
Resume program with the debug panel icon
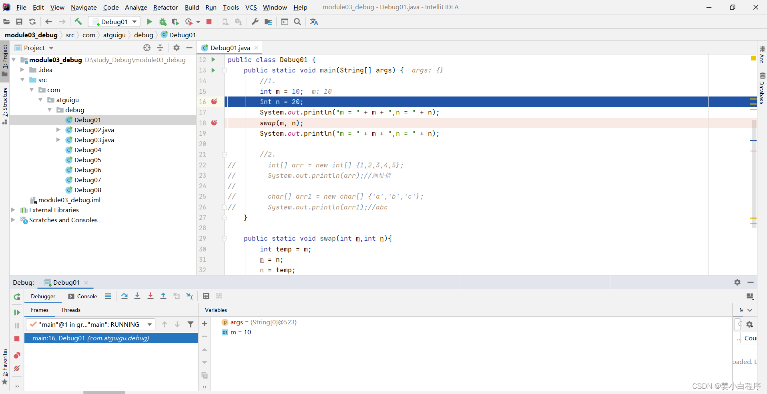(x=17, y=312)
